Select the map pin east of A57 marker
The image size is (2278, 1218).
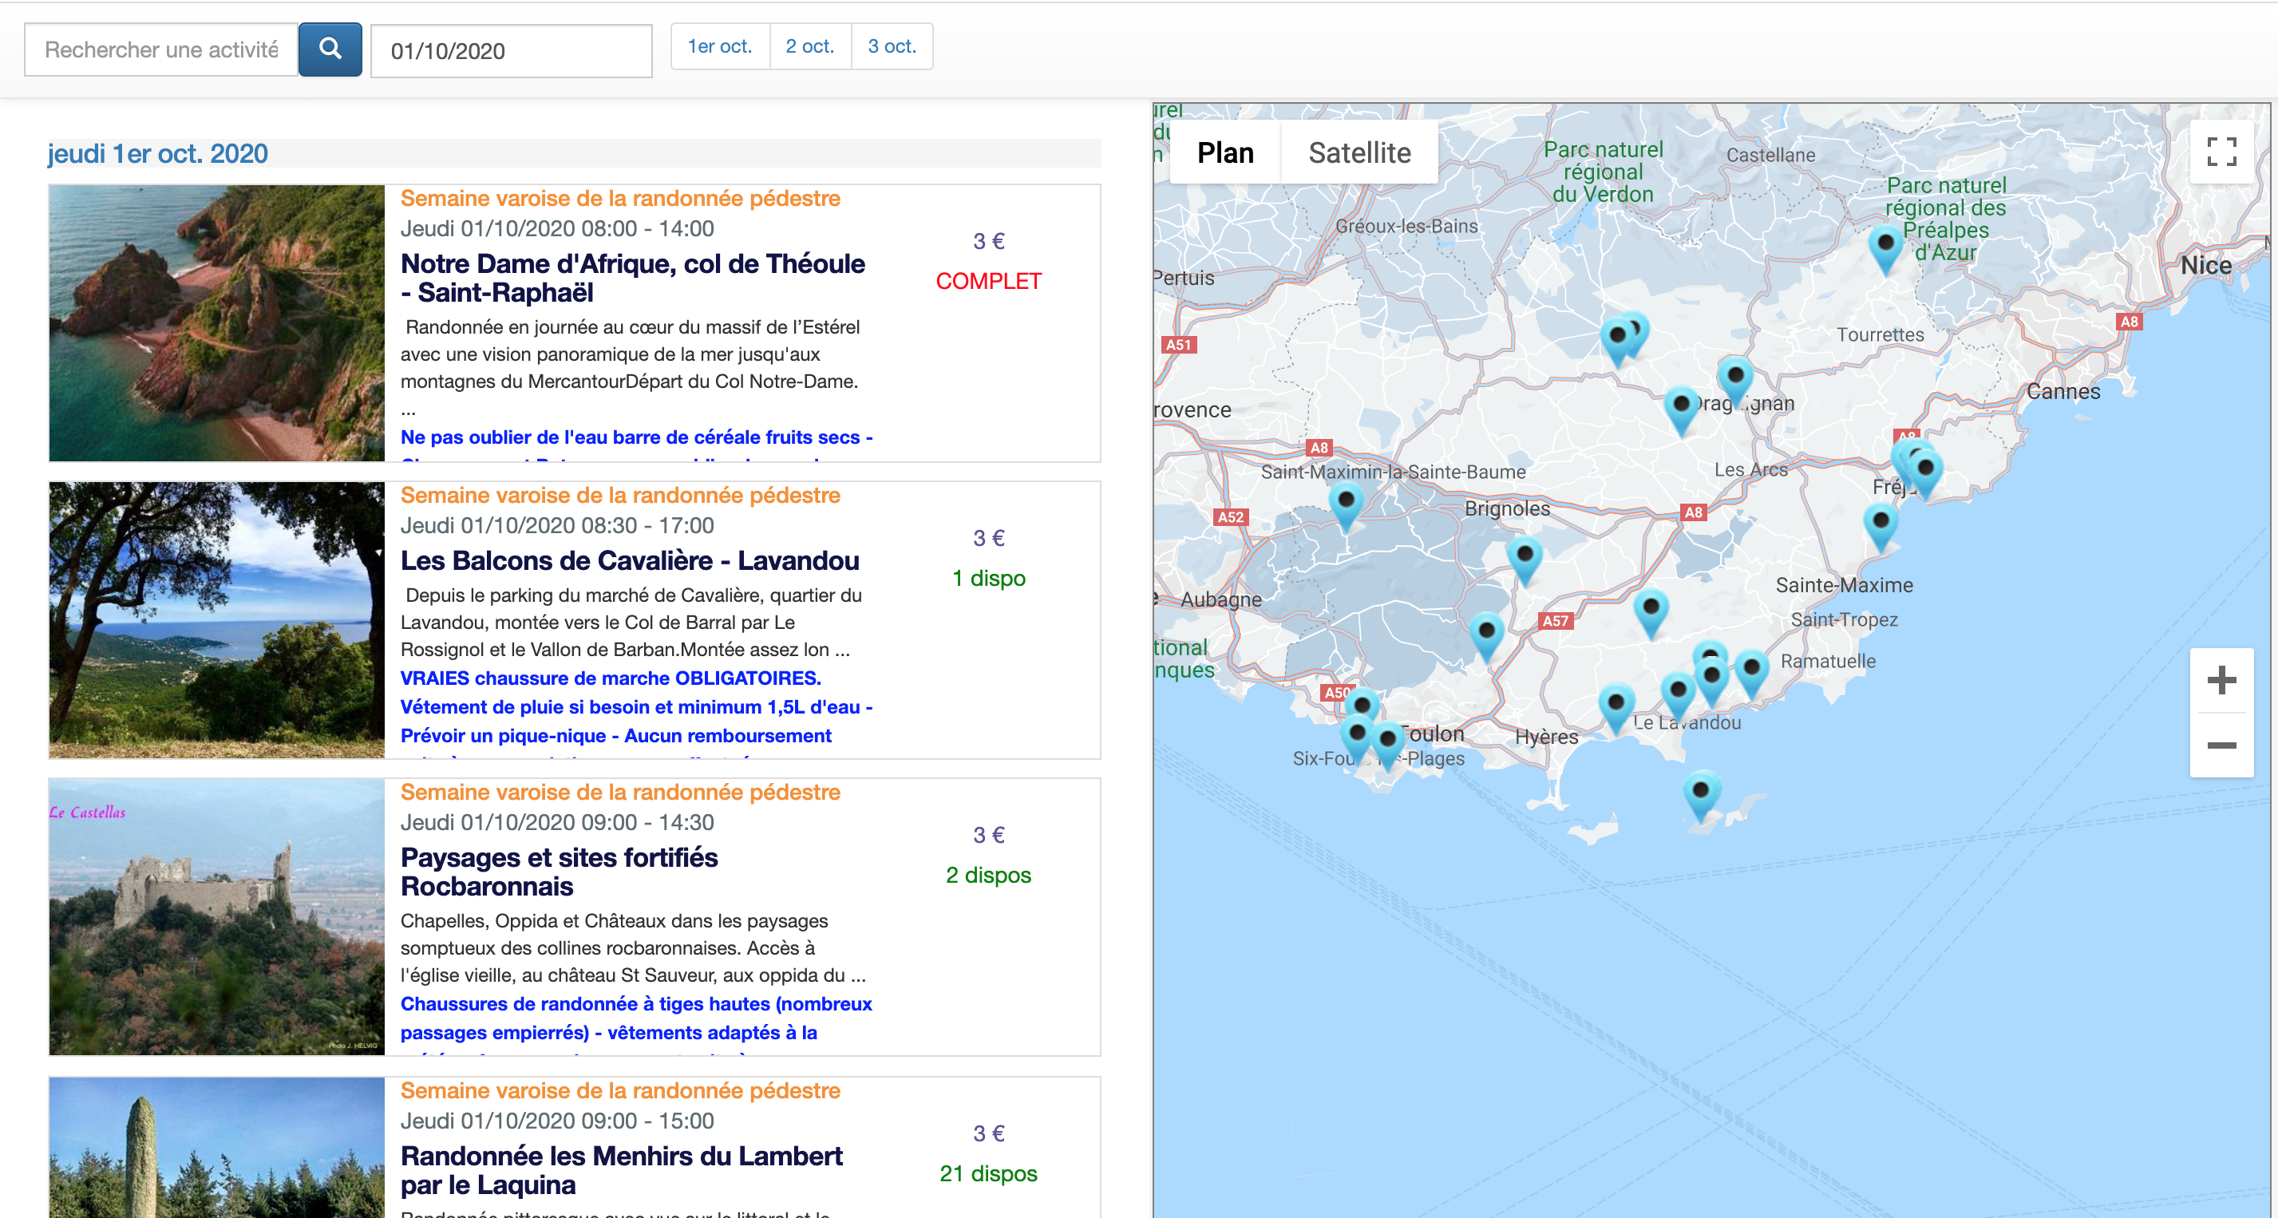[1650, 615]
